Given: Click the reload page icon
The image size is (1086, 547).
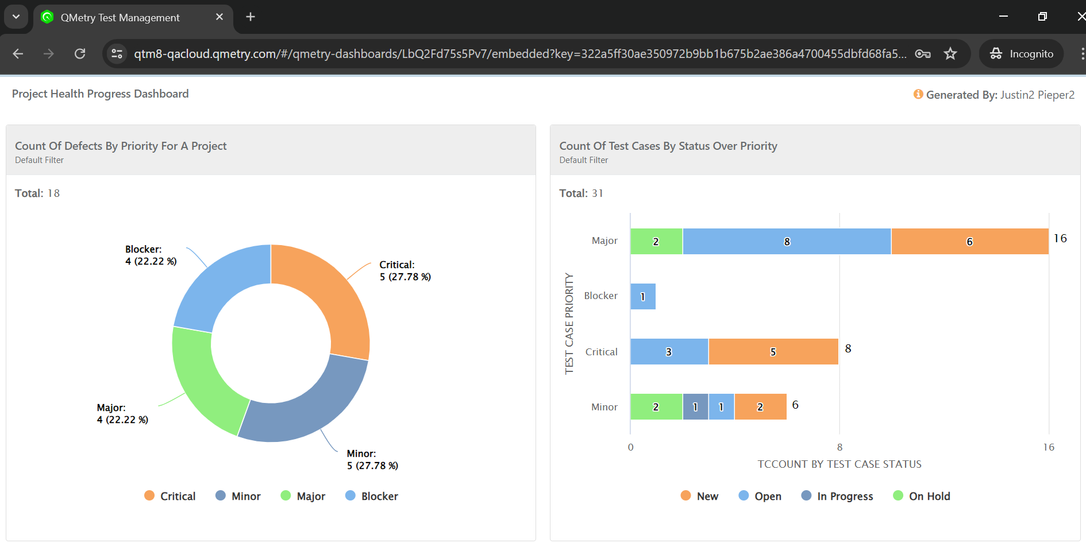Looking at the screenshot, I should [x=80, y=53].
